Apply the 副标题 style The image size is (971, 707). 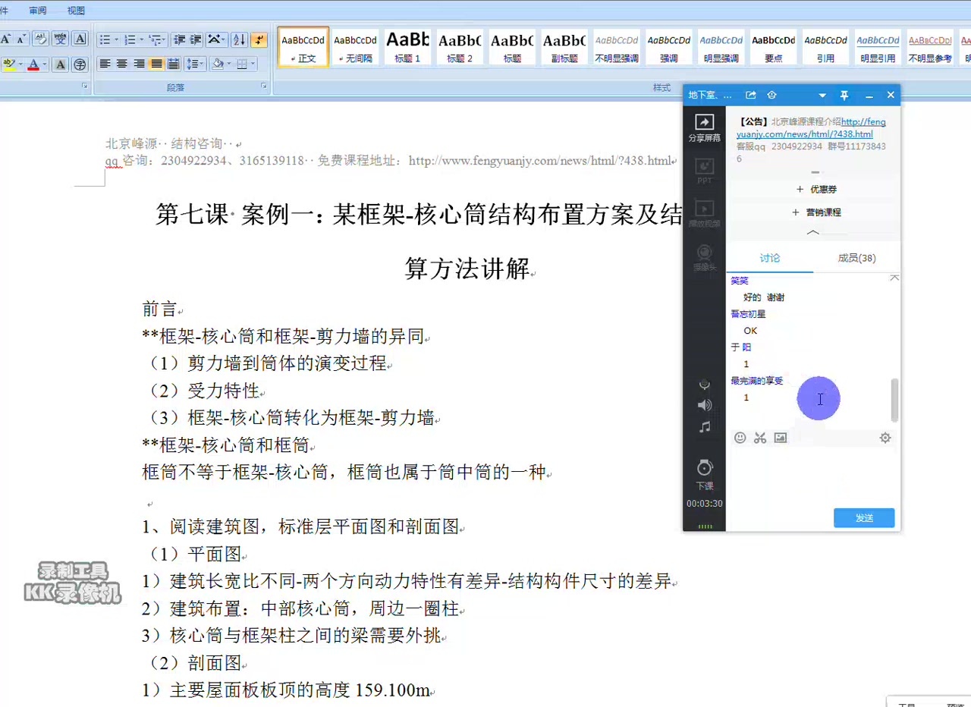pos(564,47)
